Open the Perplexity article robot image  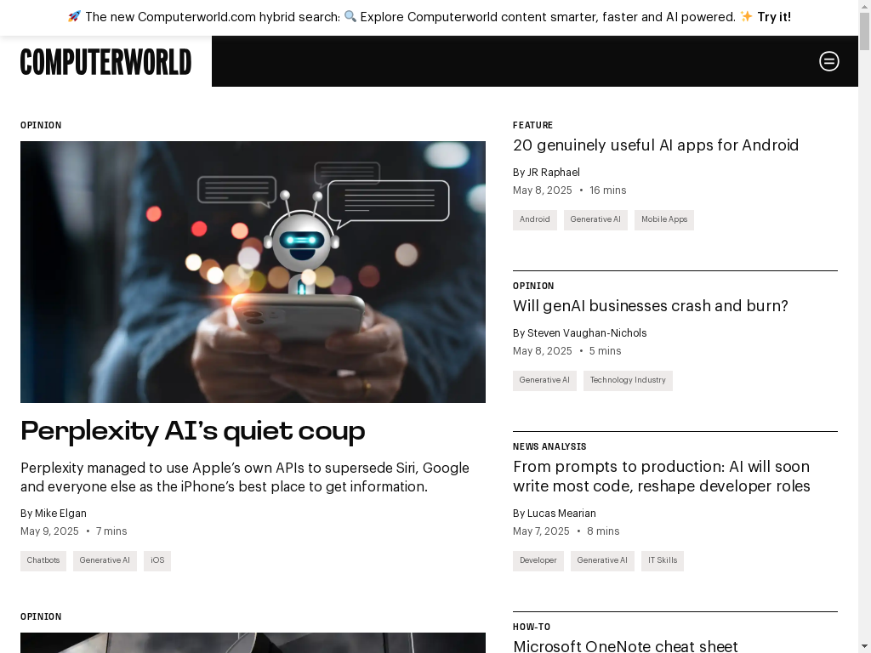tap(253, 271)
